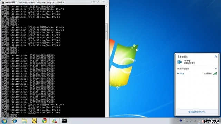Viewport: 221px width, 124px height.
Task: Open Windows Explorer folder icon on taskbar
Action: [25, 121]
